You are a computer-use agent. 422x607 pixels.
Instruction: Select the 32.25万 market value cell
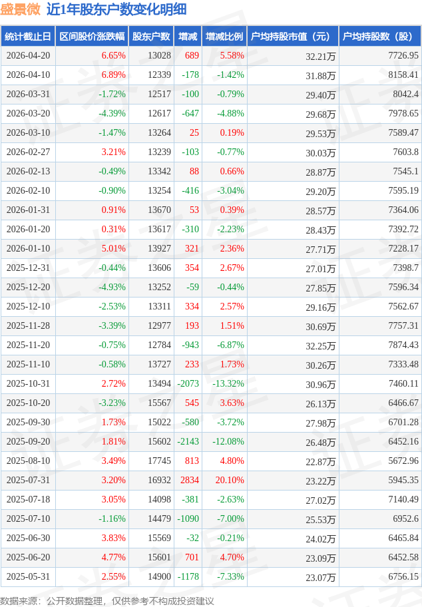pyautogui.click(x=320, y=345)
